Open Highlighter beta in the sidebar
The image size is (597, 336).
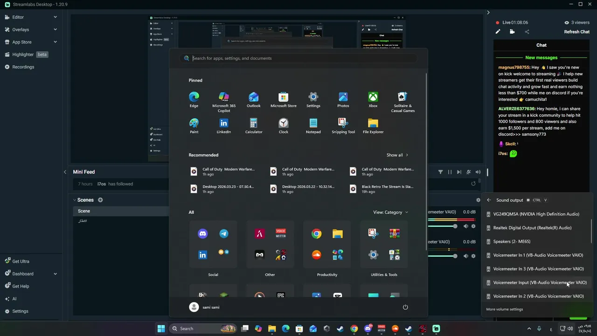(27, 55)
